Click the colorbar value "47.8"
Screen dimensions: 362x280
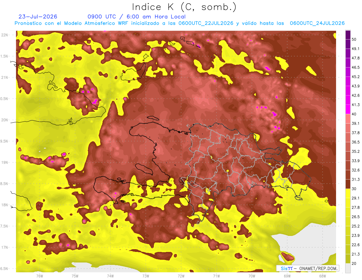[x=356, y=58]
